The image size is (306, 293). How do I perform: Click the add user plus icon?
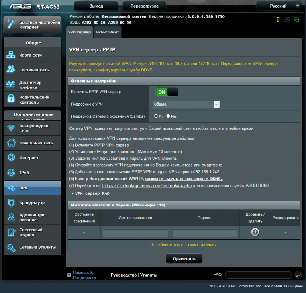[x=255, y=232]
